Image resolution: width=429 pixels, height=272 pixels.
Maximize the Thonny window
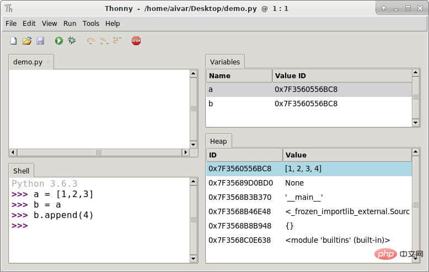tap(408, 8)
